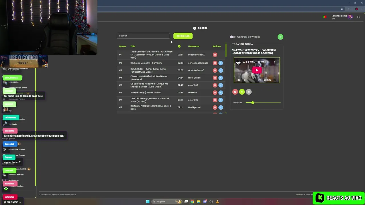Viewport: 365px width, 205px height.
Task: Mute the YouTube player audio
Action: point(245,80)
